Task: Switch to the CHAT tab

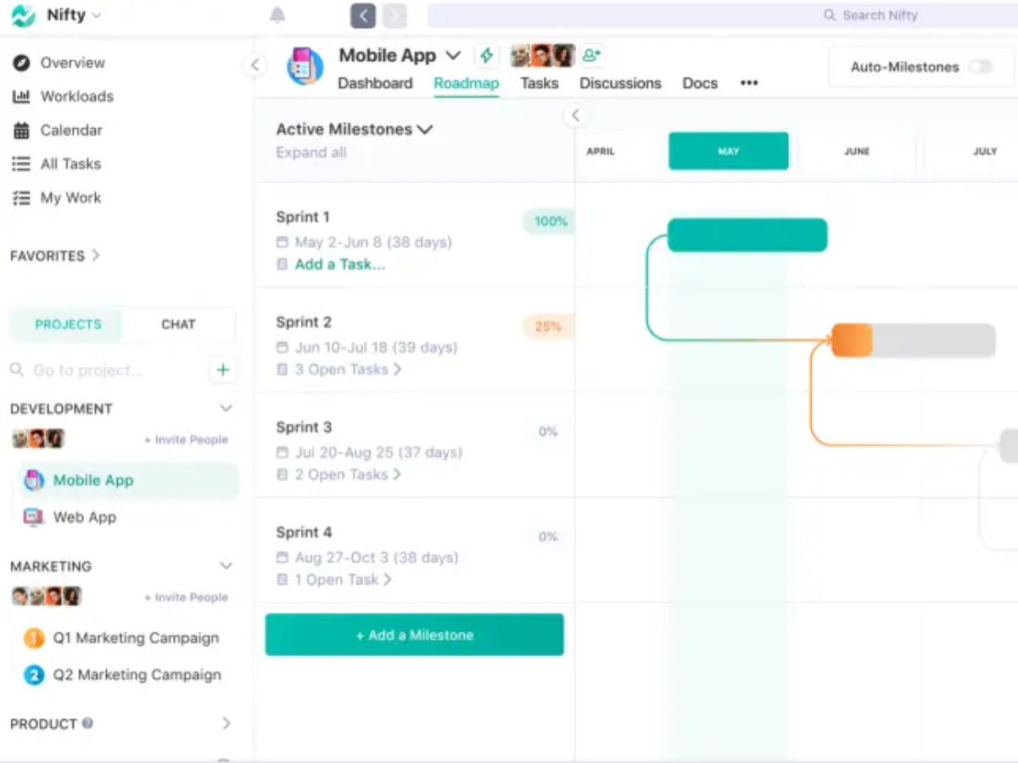Action: click(178, 324)
